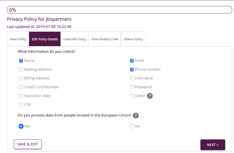Open help icon beside Other option
This screenshot has width=234, height=153.
click(x=150, y=96)
